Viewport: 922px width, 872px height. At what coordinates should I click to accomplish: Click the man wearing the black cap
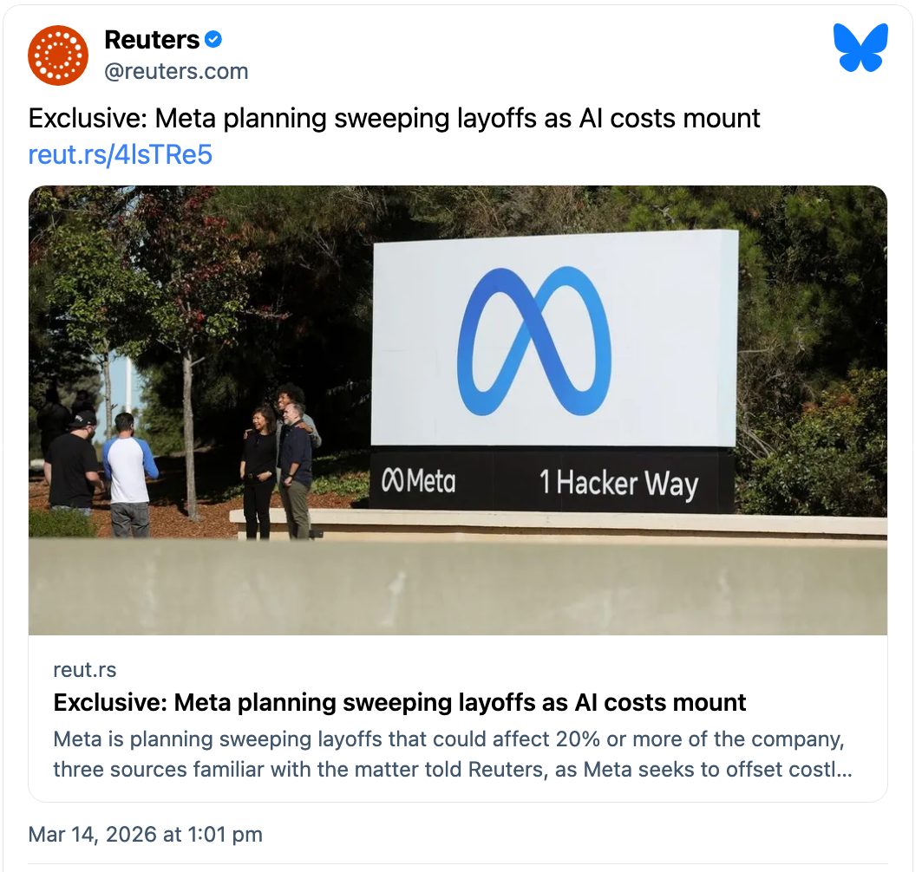click(x=72, y=464)
